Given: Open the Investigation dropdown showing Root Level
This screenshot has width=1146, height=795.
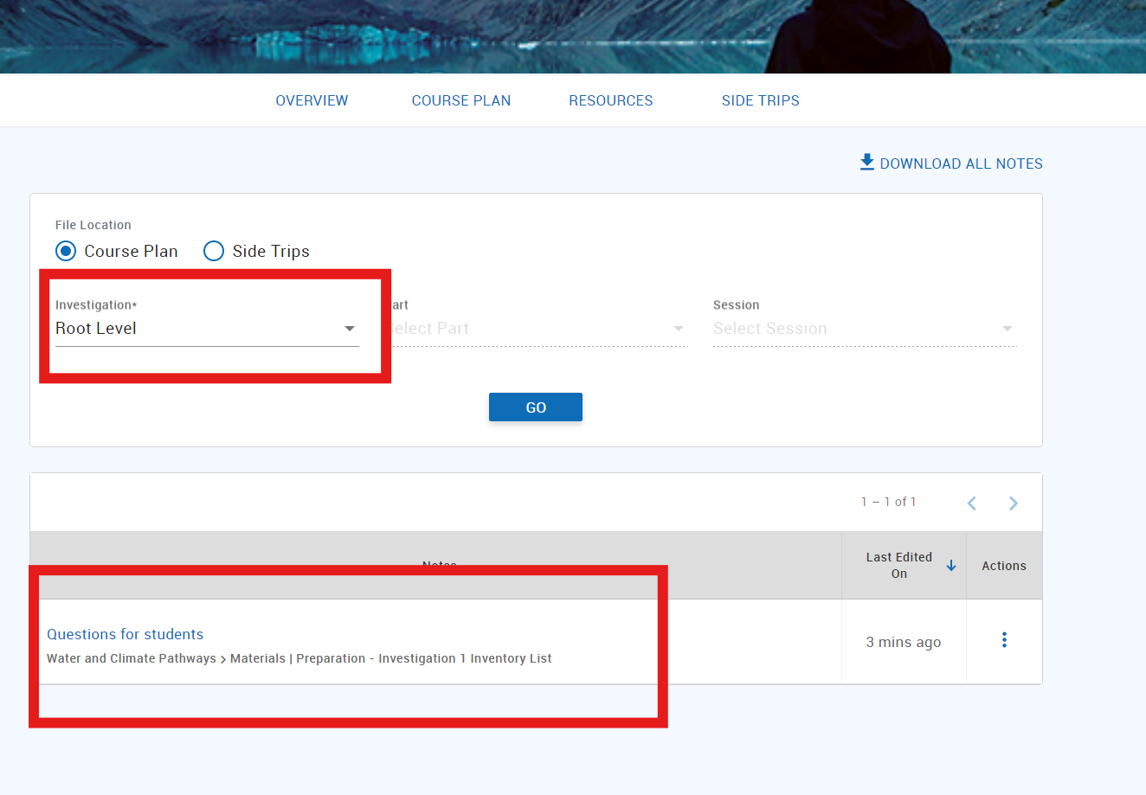Looking at the screenshot, I should pyautogui.click(x=207, y=329).
